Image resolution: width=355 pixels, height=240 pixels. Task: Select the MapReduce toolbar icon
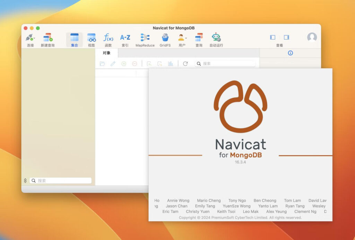[x=145, y=38]
